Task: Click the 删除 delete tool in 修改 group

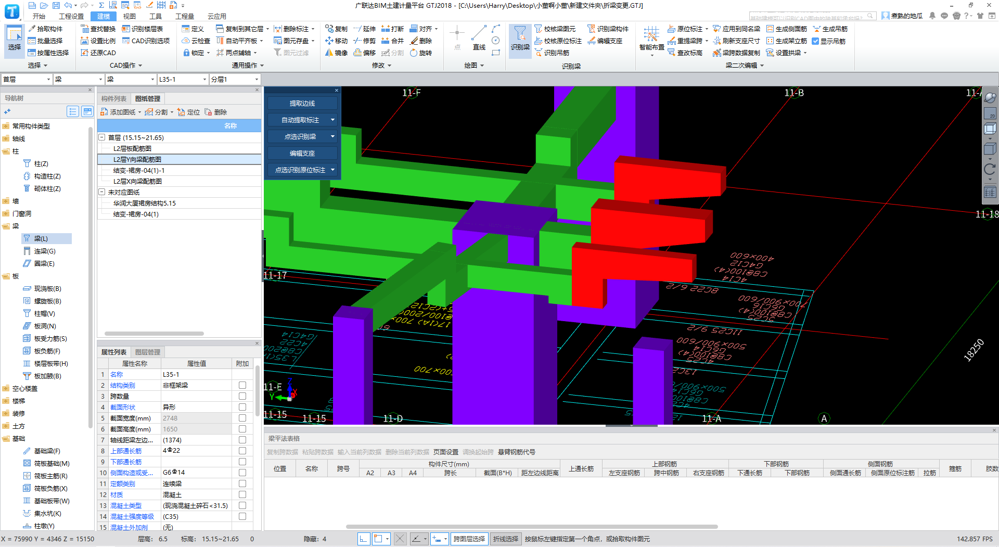Action: [x=420, y=41]
